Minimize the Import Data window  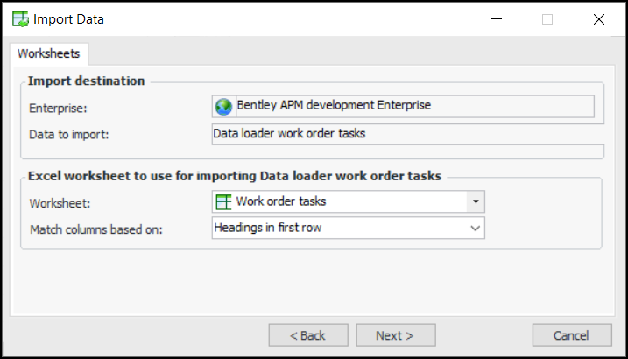[496, 19]
